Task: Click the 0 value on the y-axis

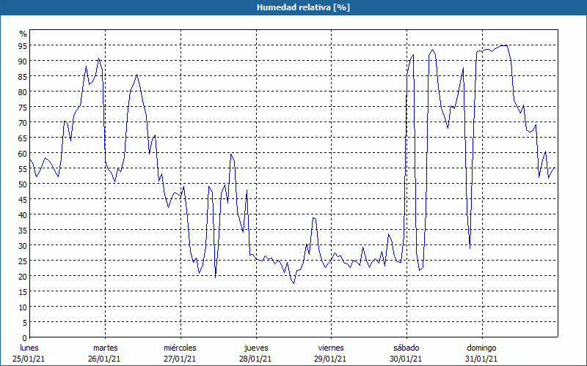Action: pos(25,338)
